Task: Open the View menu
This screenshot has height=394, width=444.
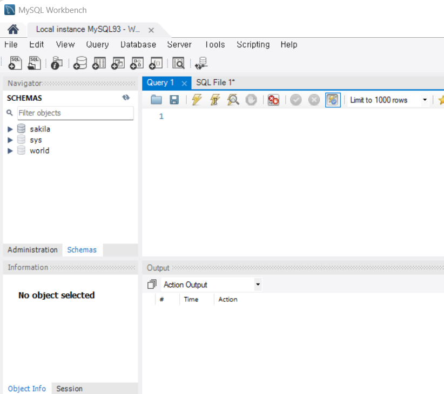Action: click(x=65, y=44)
